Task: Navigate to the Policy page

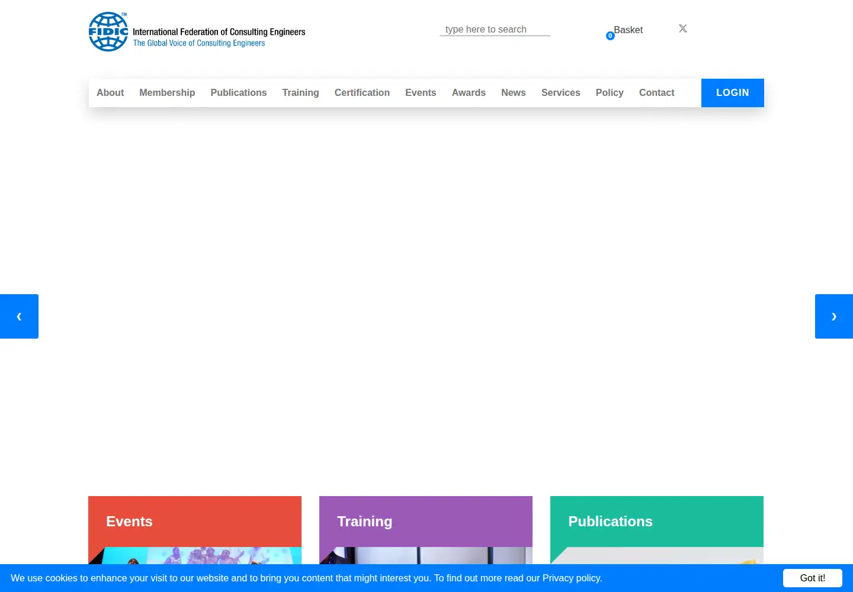Action: coord(610,93)
